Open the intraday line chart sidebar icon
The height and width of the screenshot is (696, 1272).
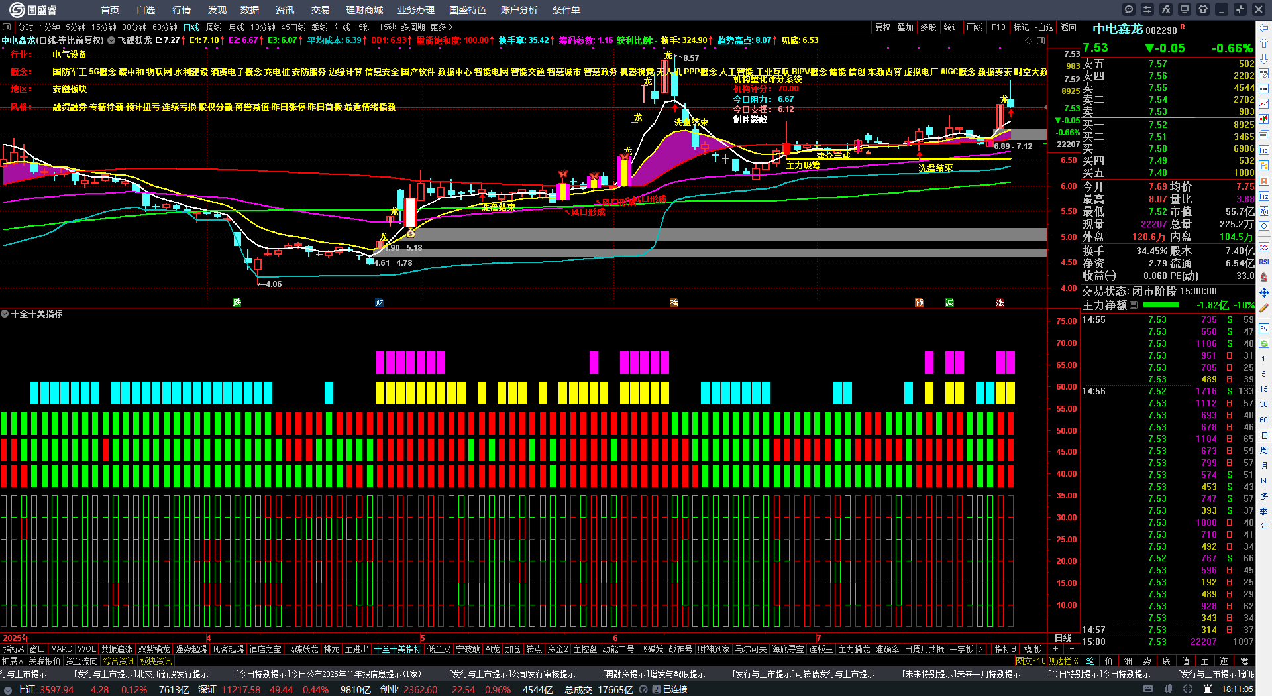point(1264,104)
